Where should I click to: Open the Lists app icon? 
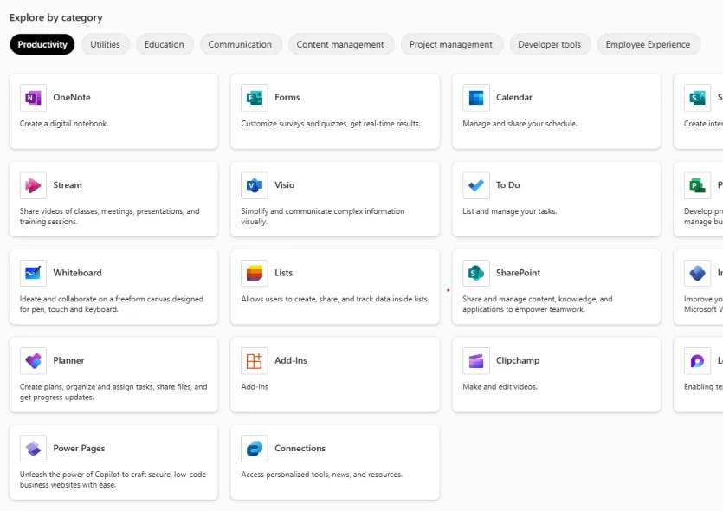coord(255,273)
